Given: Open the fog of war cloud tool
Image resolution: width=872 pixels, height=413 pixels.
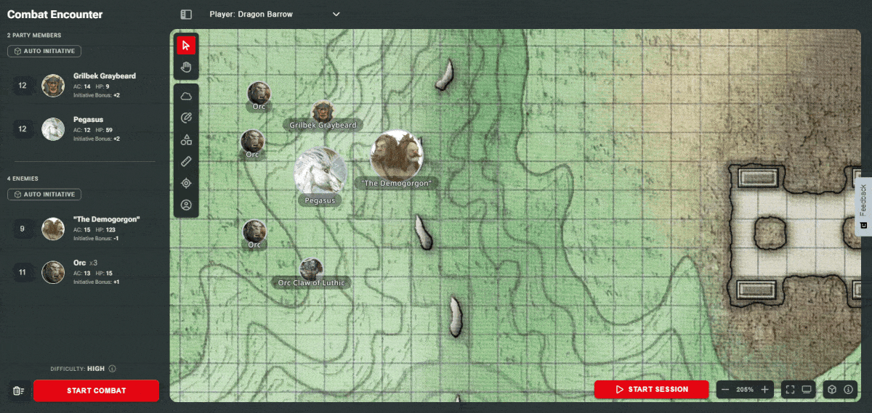Looking at the screenshot, I should 186,96.
